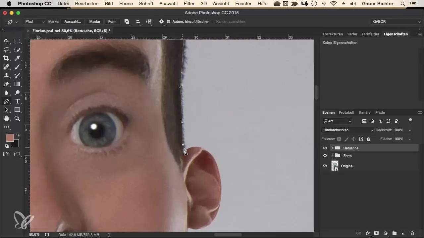Open the Pfad tool mode dropdown

[x=34, y=21]
